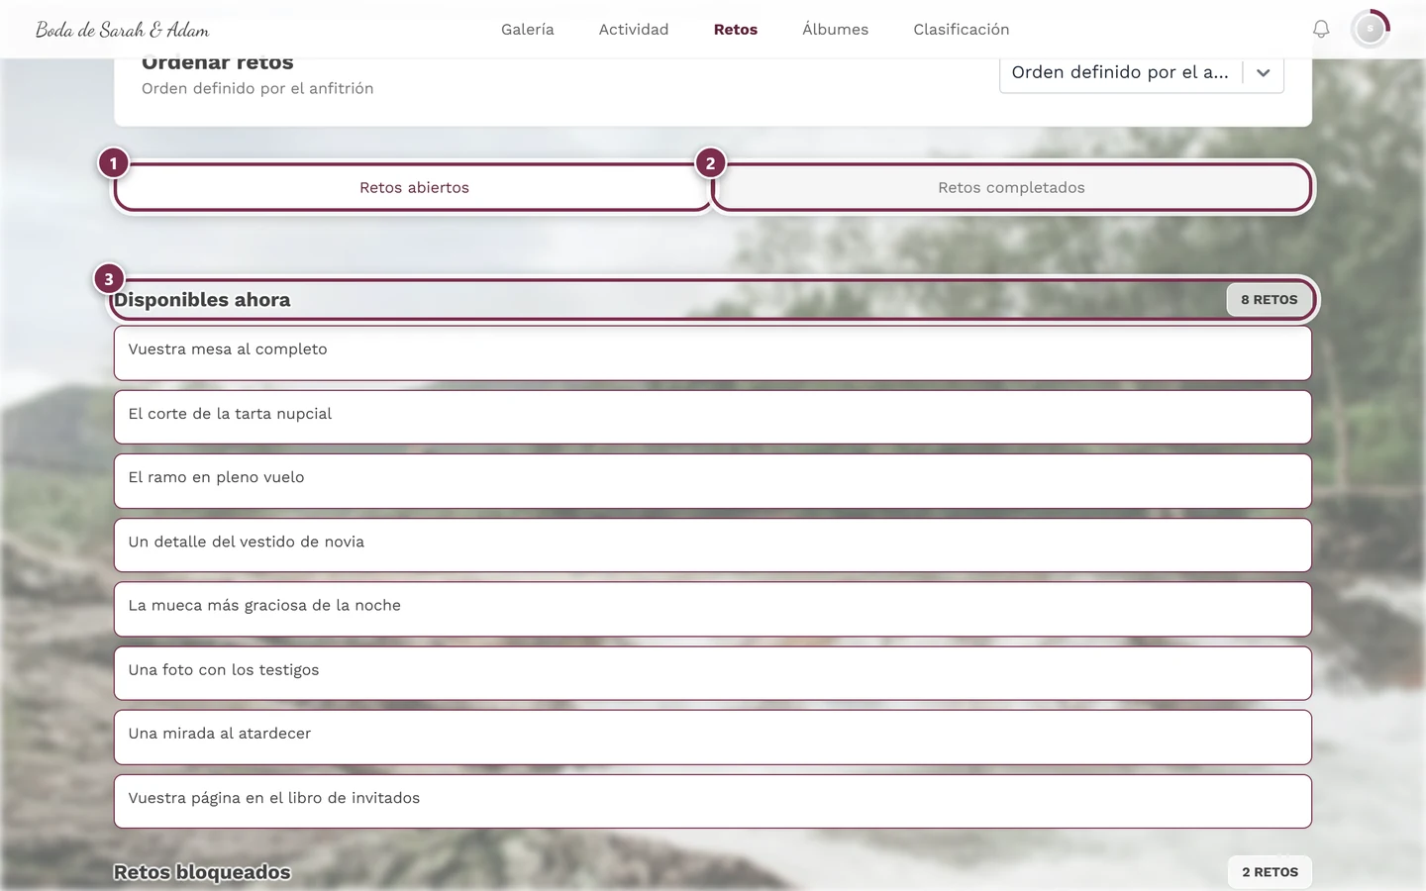
Task: Open challenge 'El corte de la tarta nupcial'
Action: click(x=713, y=417)
